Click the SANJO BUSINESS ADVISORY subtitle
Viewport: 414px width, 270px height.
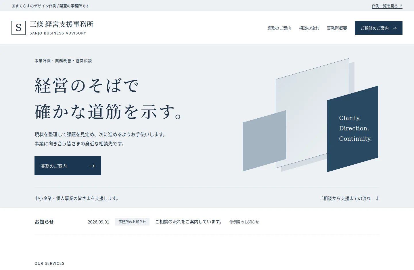tap(58, 33)
